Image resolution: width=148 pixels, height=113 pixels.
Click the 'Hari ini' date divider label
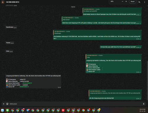[x=73, y=7]
